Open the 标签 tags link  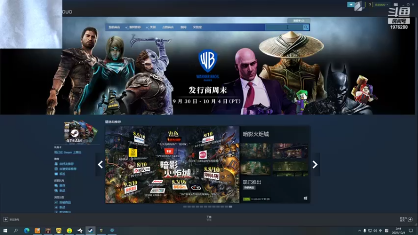[x=62, y=174]
